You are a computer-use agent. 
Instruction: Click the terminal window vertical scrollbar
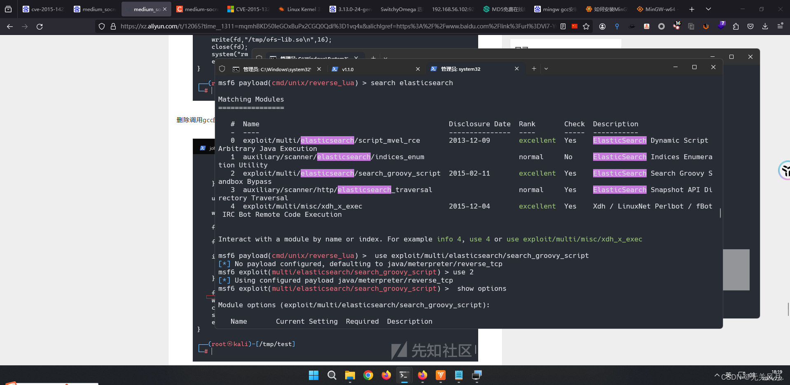tap(720, 213)
